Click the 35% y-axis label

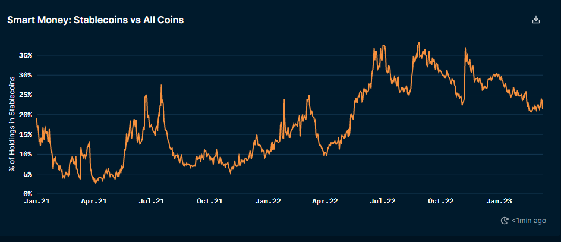pos(24,55)
